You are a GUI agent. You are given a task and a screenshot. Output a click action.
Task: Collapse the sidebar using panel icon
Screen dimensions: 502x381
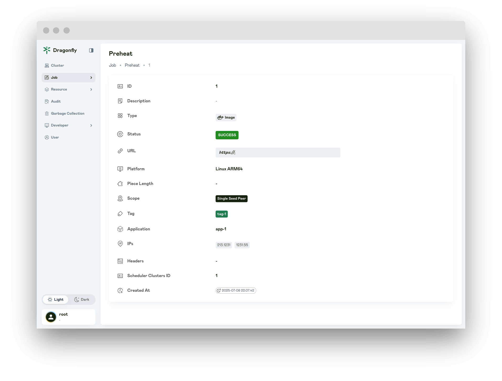pos(91,50)
